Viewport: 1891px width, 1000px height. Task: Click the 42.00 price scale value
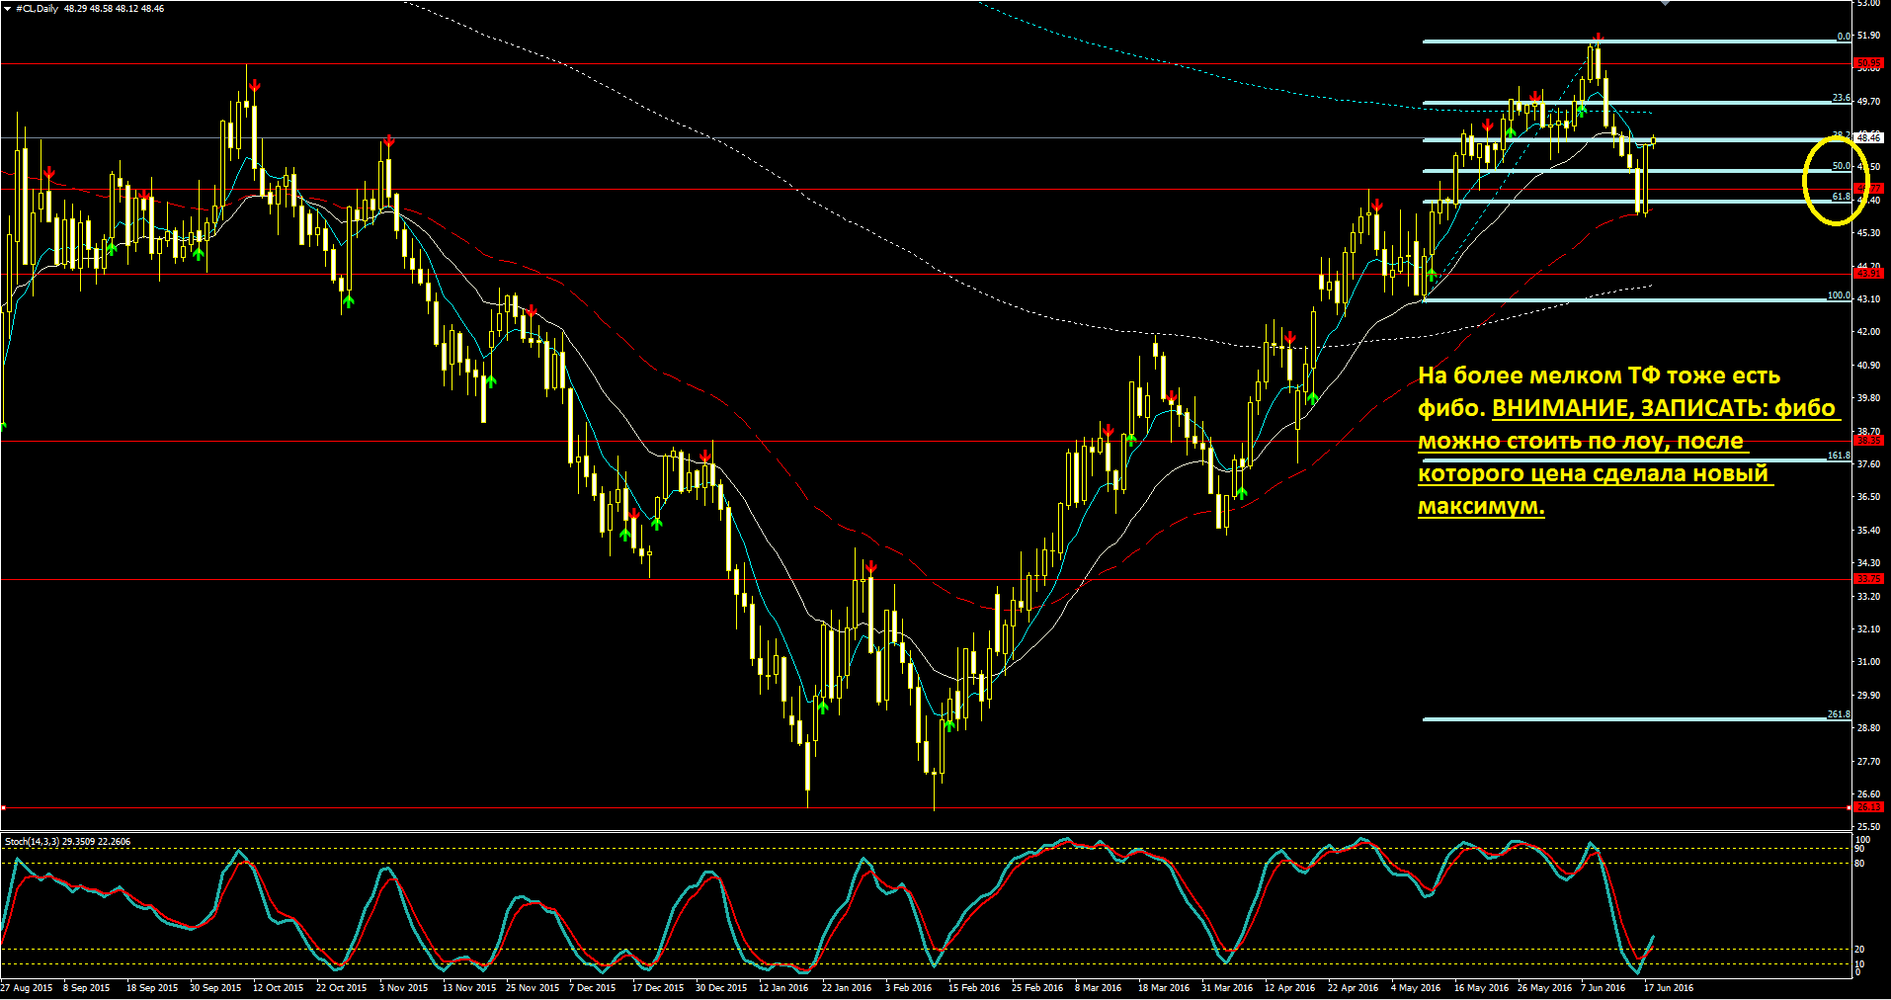click(1868, 332)
